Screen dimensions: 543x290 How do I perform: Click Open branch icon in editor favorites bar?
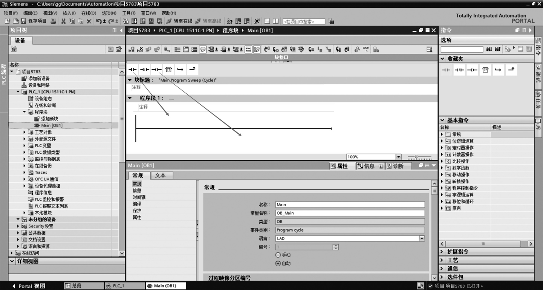(x=180, y=69)
